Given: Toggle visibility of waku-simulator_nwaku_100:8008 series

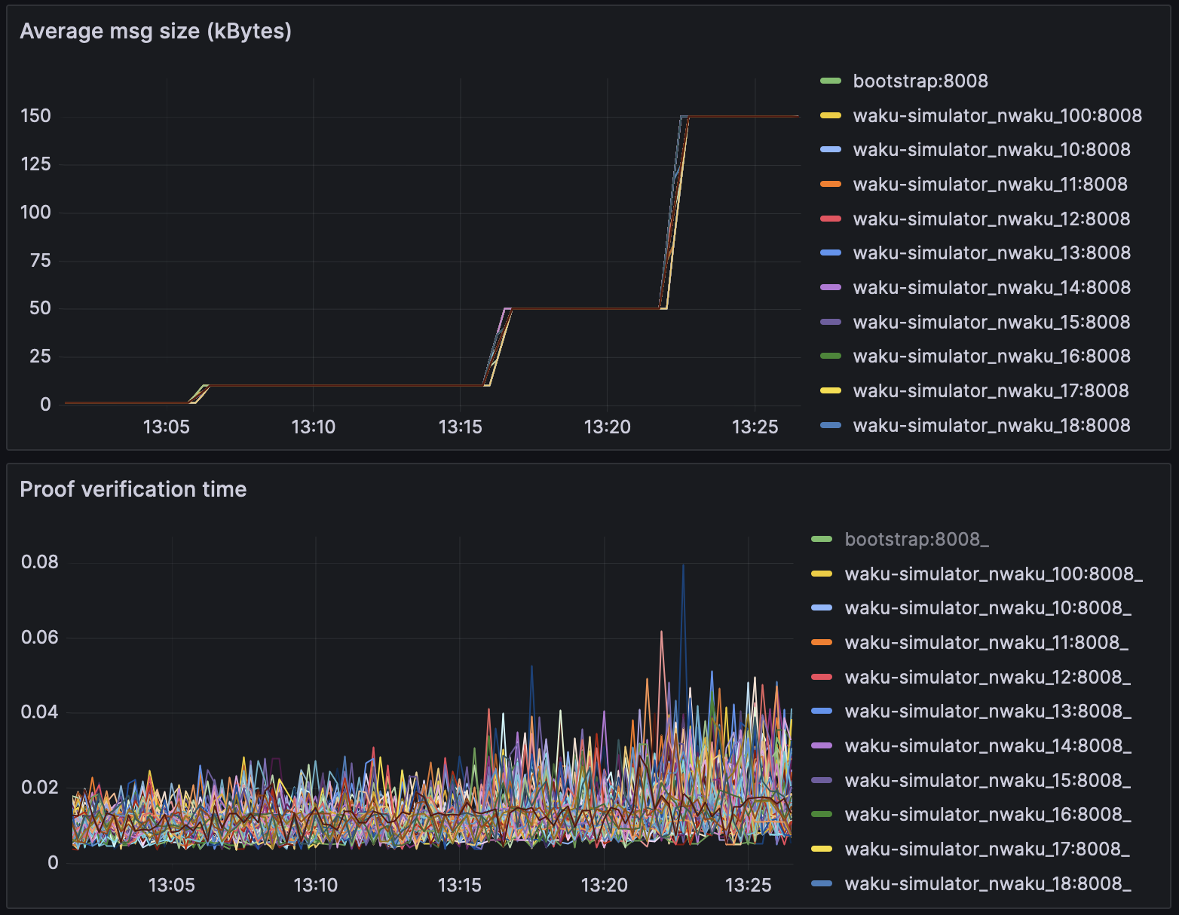Looking at the screenshot, I should (997, 115).
